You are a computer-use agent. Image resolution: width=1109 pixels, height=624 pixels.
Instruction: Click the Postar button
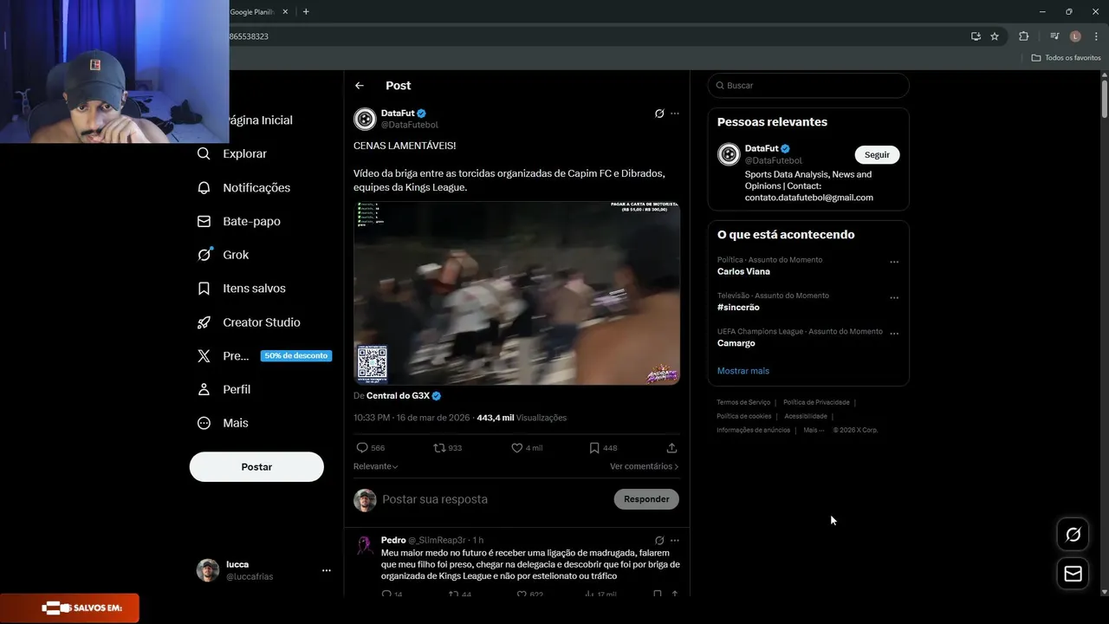point(256,467)
